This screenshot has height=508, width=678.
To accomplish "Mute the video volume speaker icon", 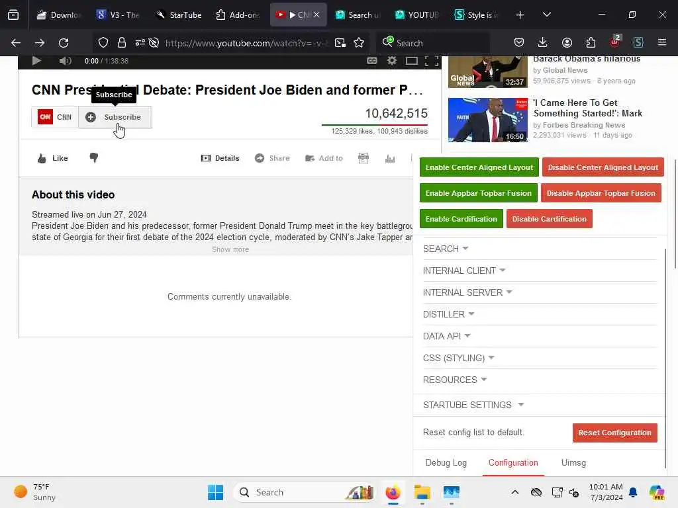I will coord(66,61).
